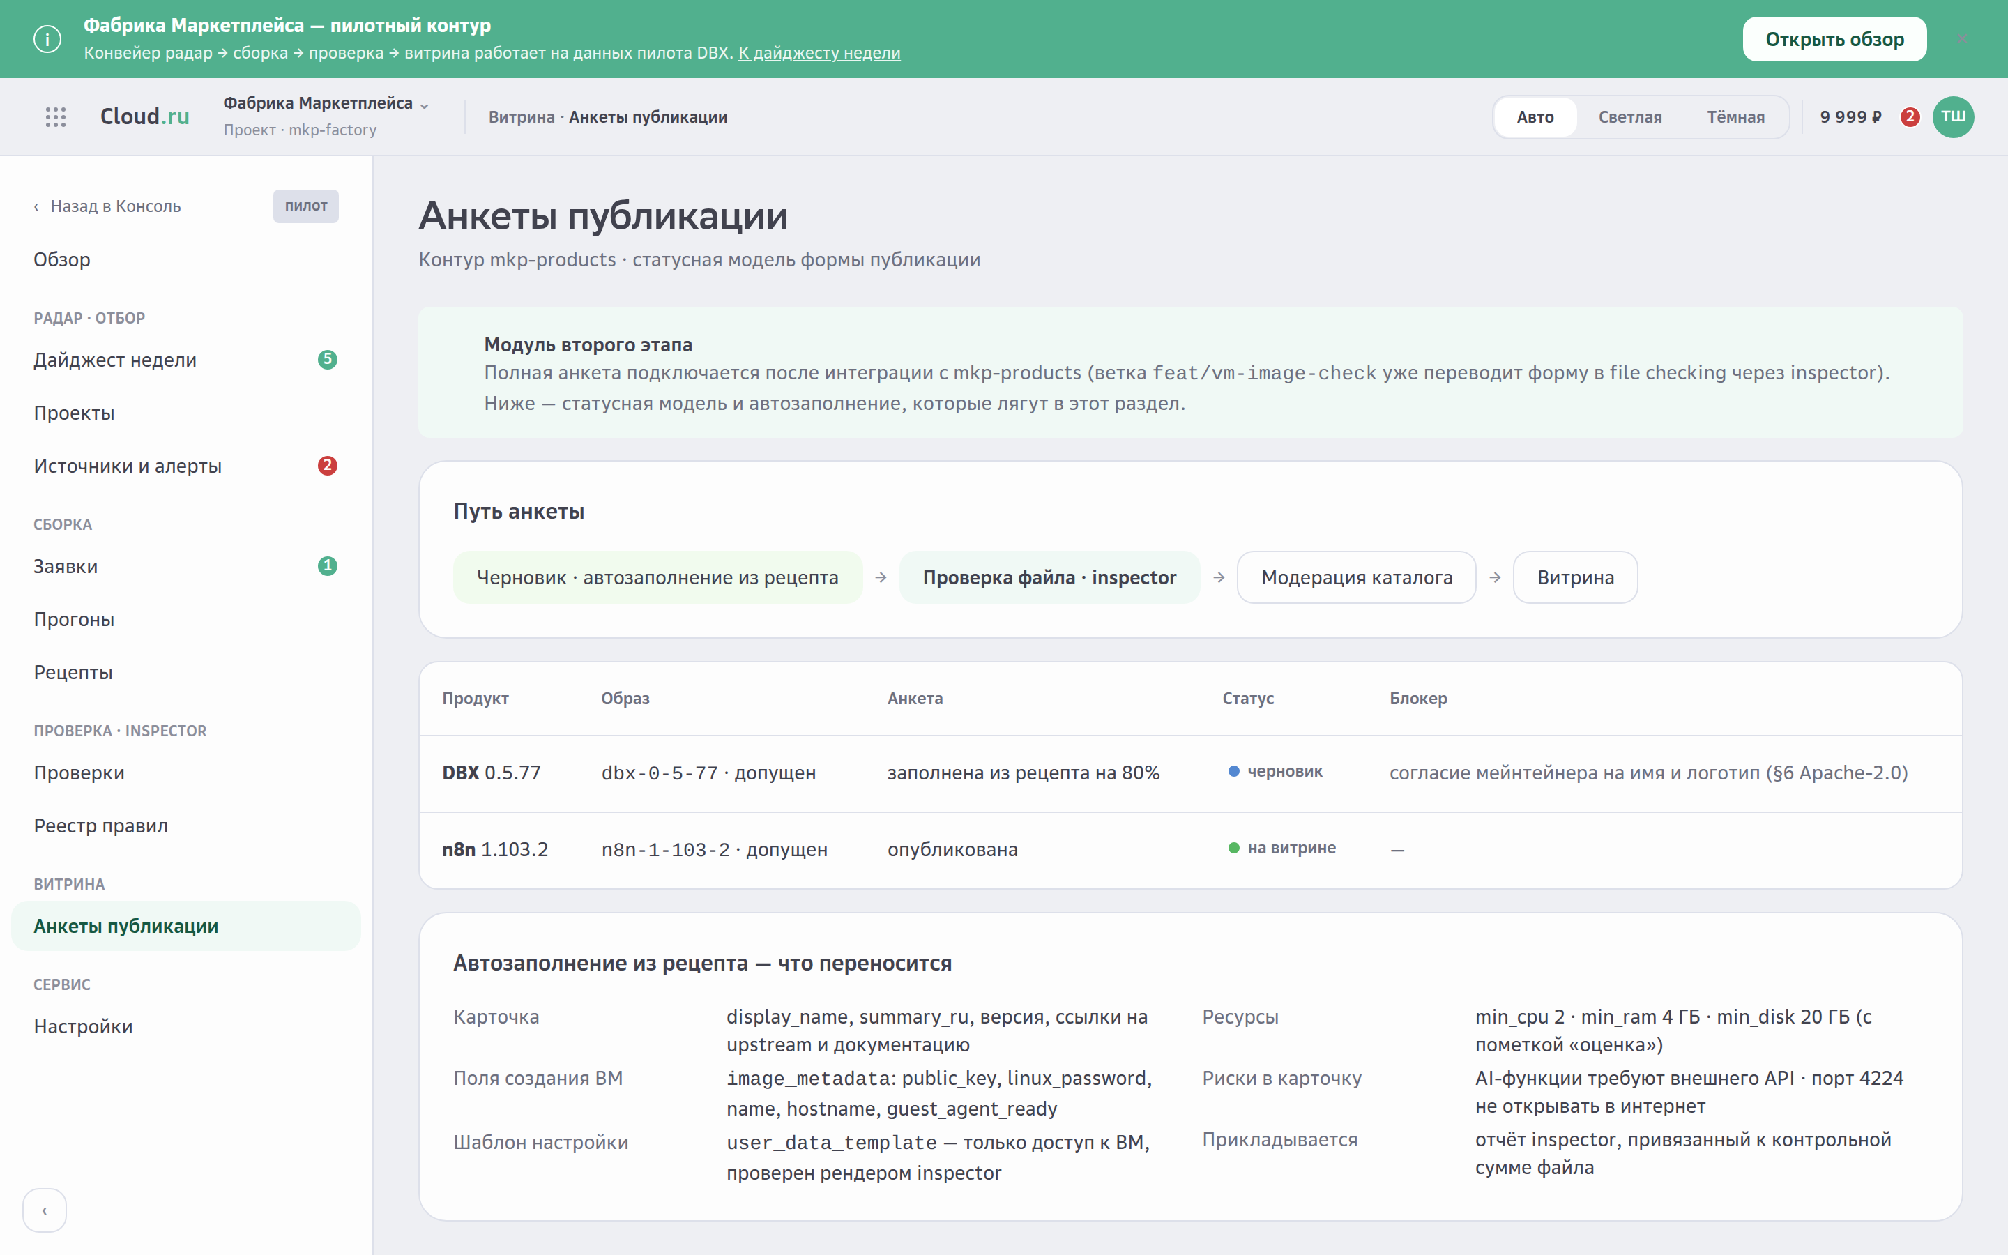2008x1255 pixels.
Task: Click the Ресурсы label
Action: pos(1240,1017)
